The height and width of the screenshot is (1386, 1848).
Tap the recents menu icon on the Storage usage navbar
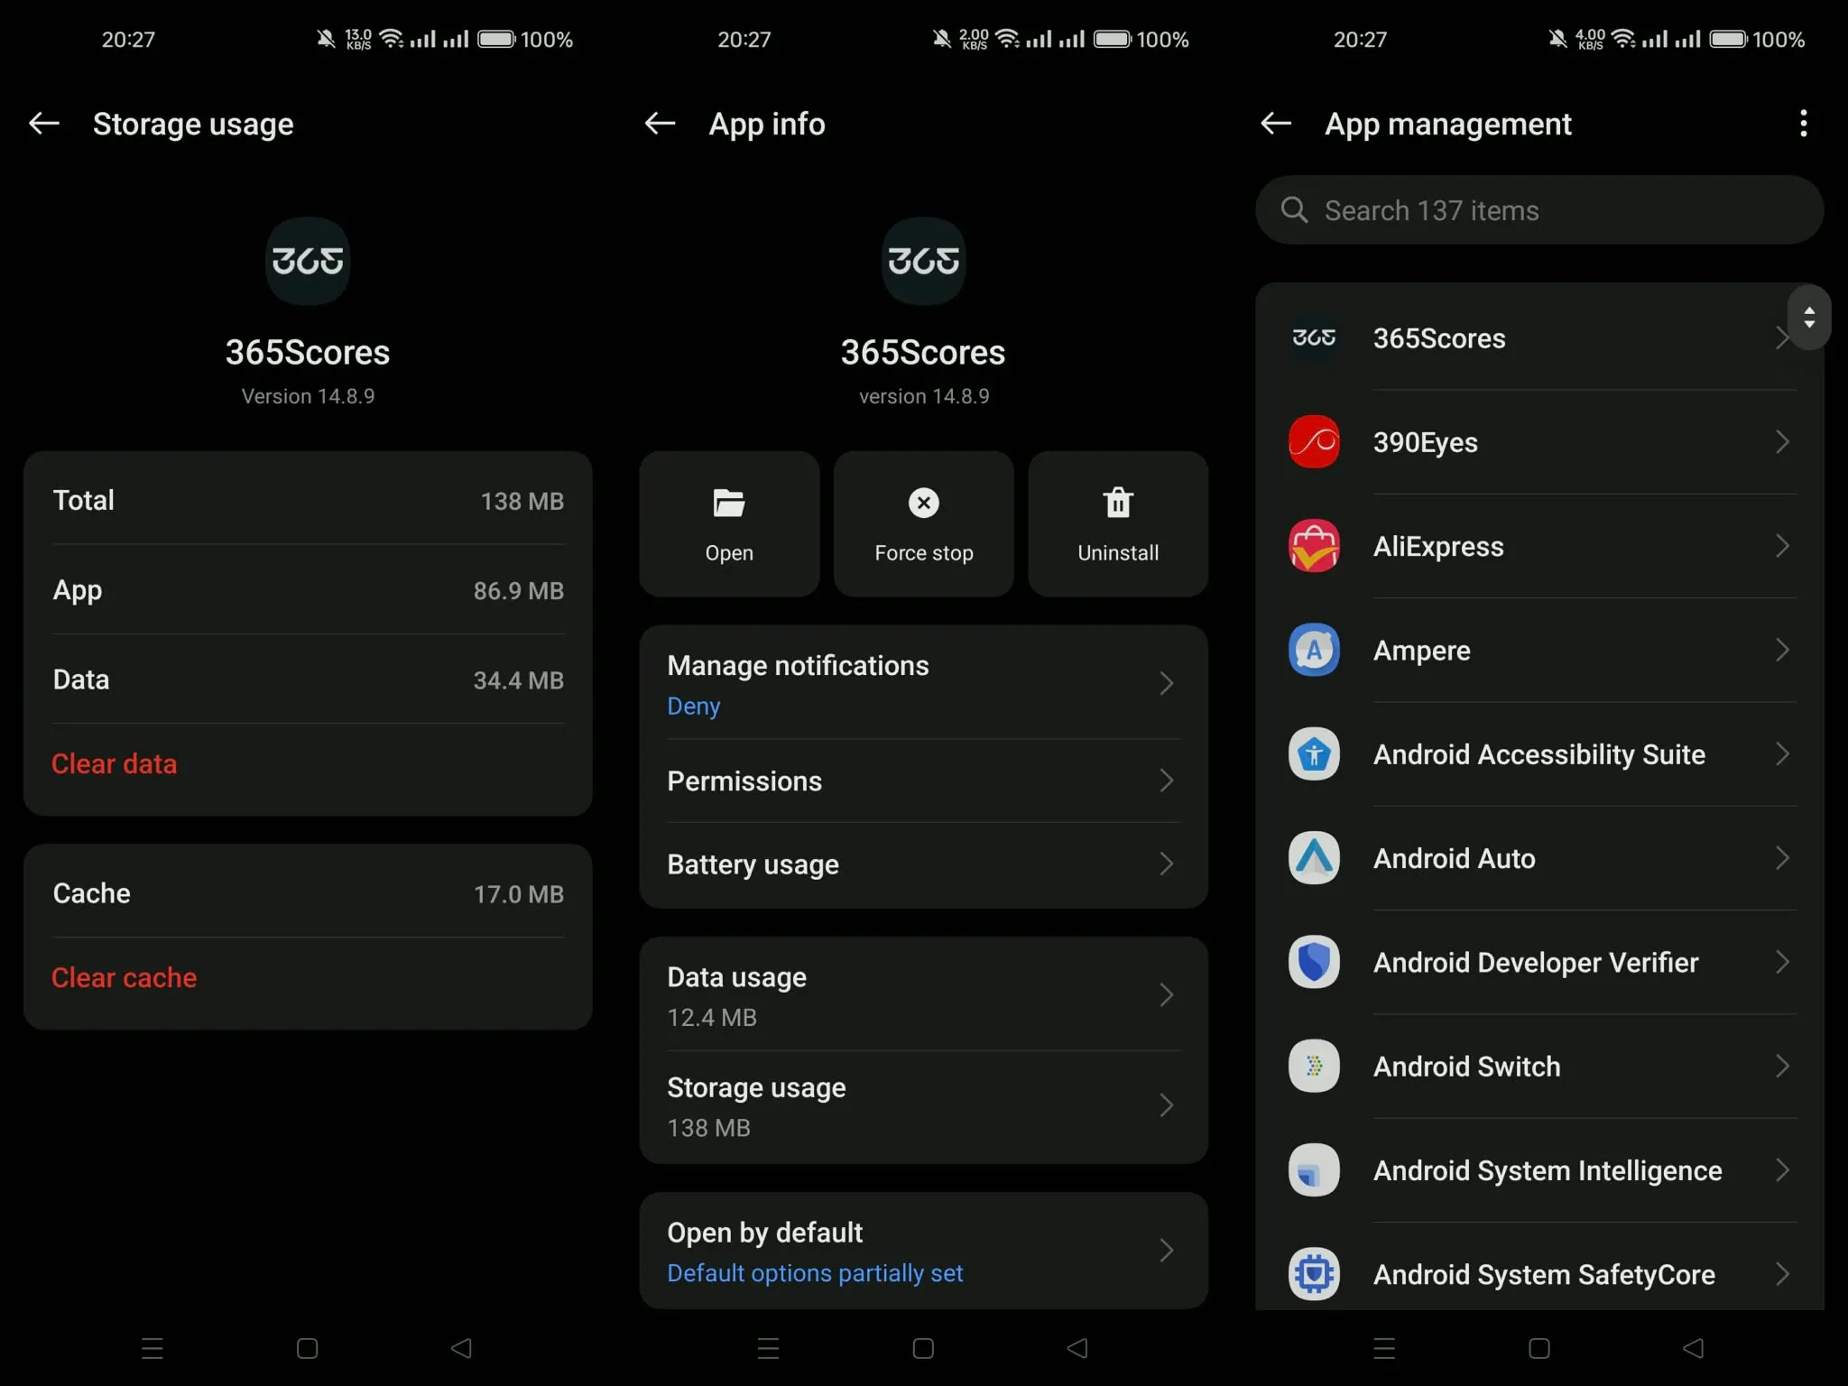[152, 1348]
